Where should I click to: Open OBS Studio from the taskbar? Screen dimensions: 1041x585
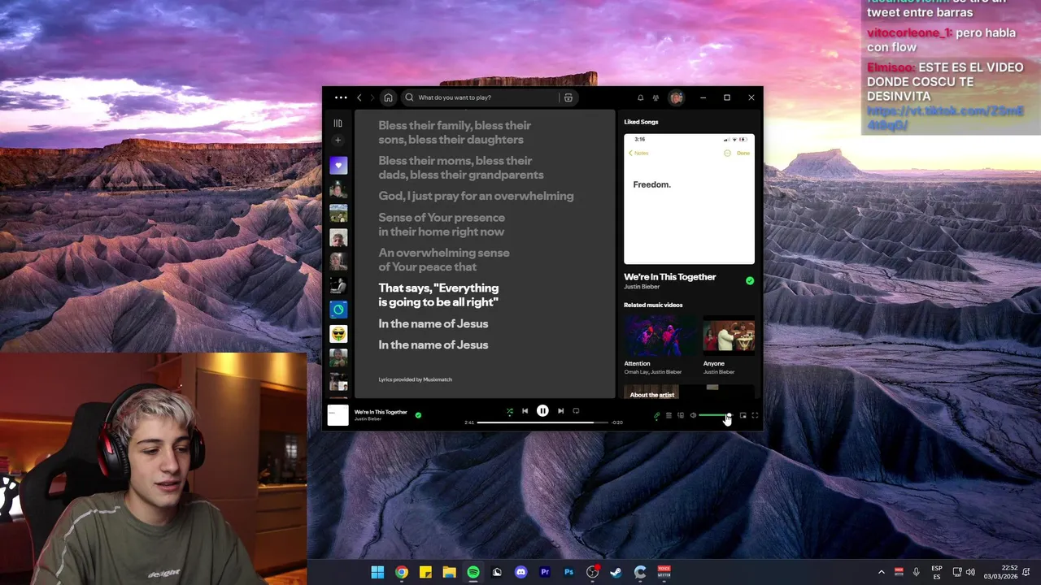click(x=592, y=572)
